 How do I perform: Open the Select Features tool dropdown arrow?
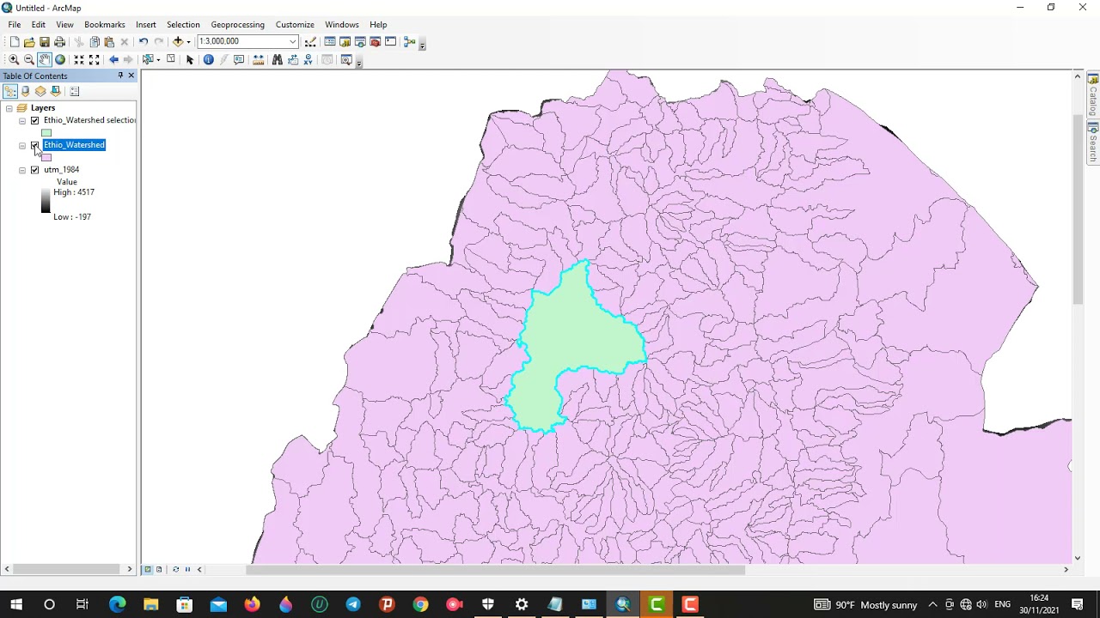pos(158,59)
